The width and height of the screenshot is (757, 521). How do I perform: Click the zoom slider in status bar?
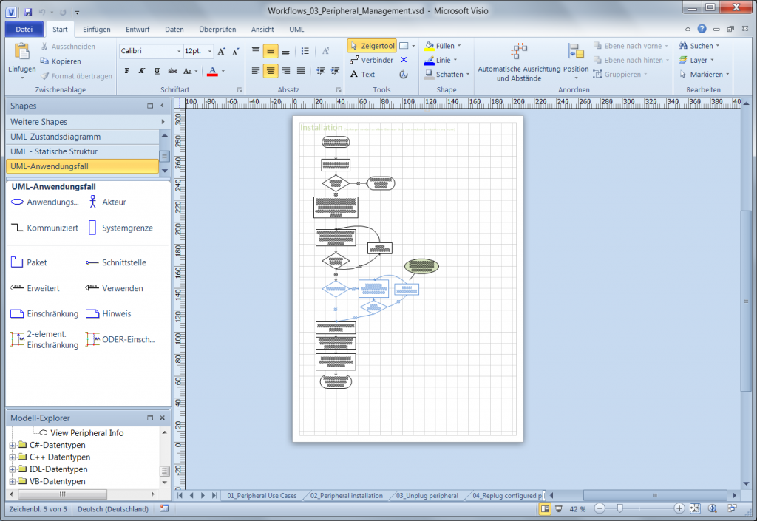(619, 508)
